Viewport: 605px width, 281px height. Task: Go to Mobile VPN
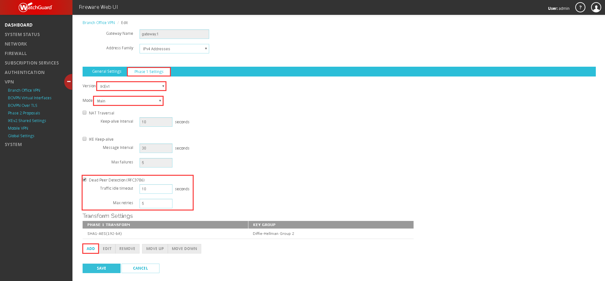[18, 128]
